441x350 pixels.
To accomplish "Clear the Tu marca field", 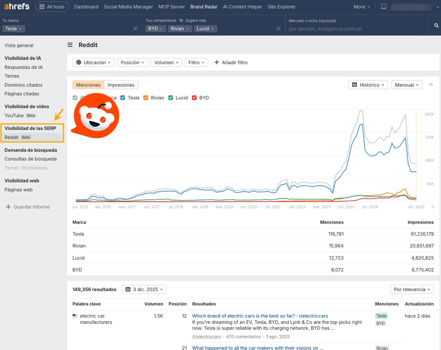I will (x=135, y=29).
